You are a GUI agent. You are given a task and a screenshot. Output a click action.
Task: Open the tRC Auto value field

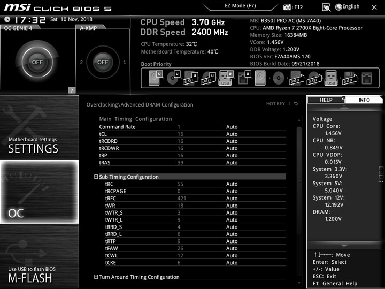[232, 184]
